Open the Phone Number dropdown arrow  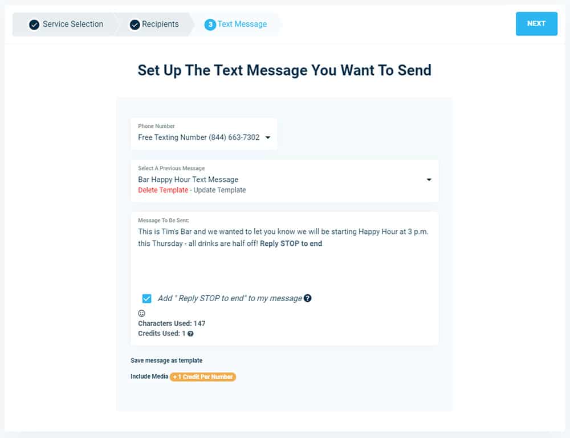coord(268,137)
